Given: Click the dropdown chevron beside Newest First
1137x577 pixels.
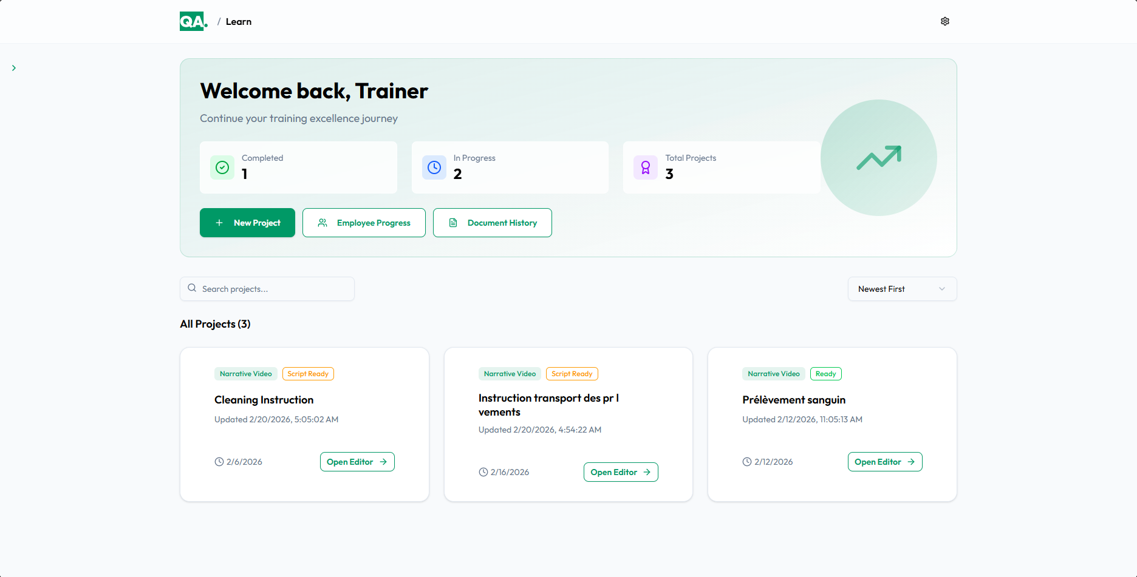Looking at the screenshot, I should (x=942, y=289).
